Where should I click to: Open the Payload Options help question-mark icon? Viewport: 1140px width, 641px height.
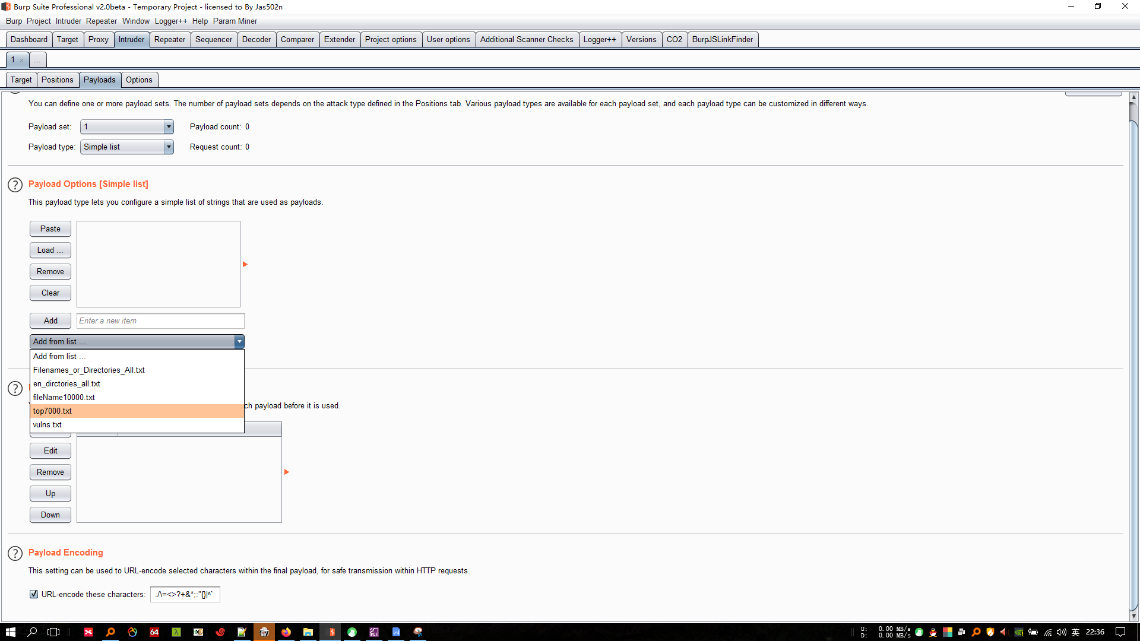(x=15, y=185)
